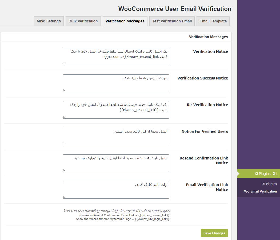Click the Resend Confirmation Link Notice label
Viewport: 280px width, 240px height.
(204, 160)
